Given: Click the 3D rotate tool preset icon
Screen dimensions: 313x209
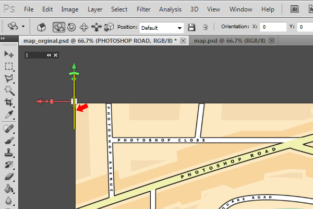Looking at the screenshot, I should [x=13, y=27].
